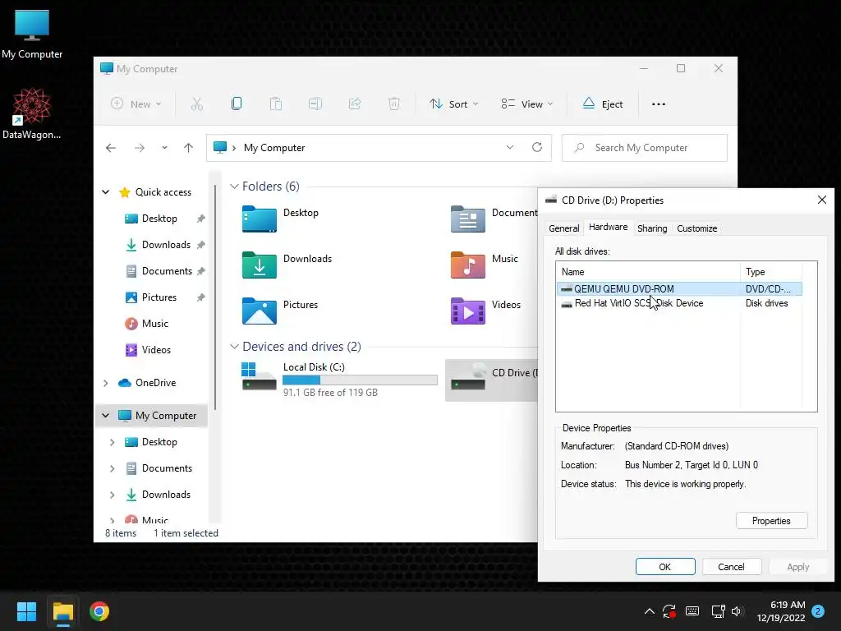Click the volume speaker tray icon
The width and height of the screenshot is (841, 631).
(737, 611)
